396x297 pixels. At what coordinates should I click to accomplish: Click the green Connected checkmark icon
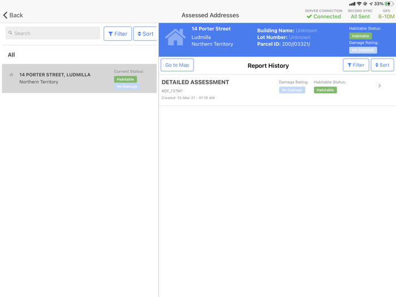pos(309,16)
